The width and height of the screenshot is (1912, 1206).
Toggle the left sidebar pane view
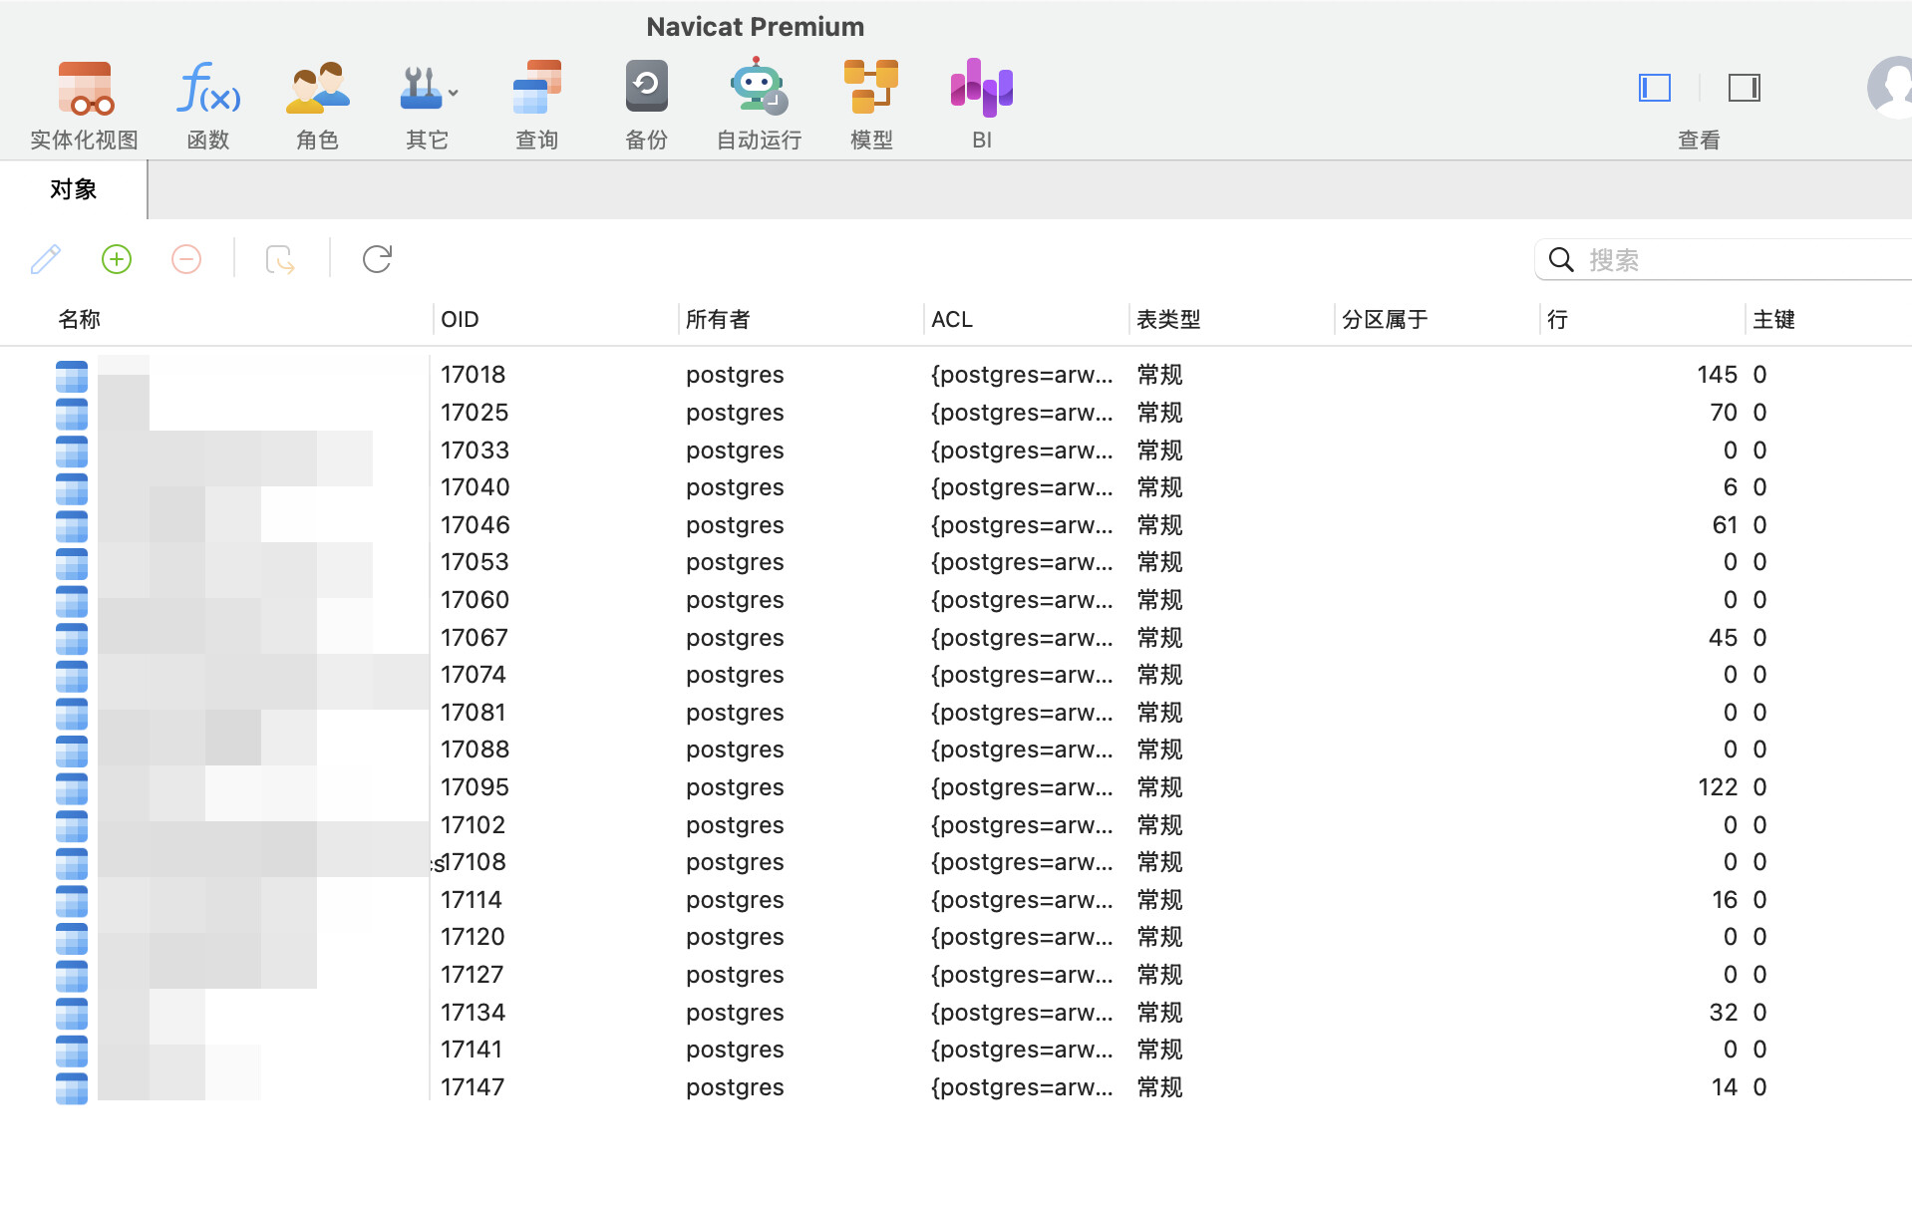[1655, 88]
